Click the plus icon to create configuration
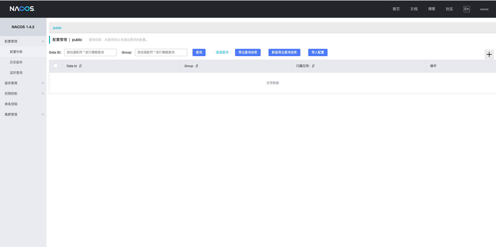Image resolution: width=496 pixels, height=247 pixels. (489, 55)
